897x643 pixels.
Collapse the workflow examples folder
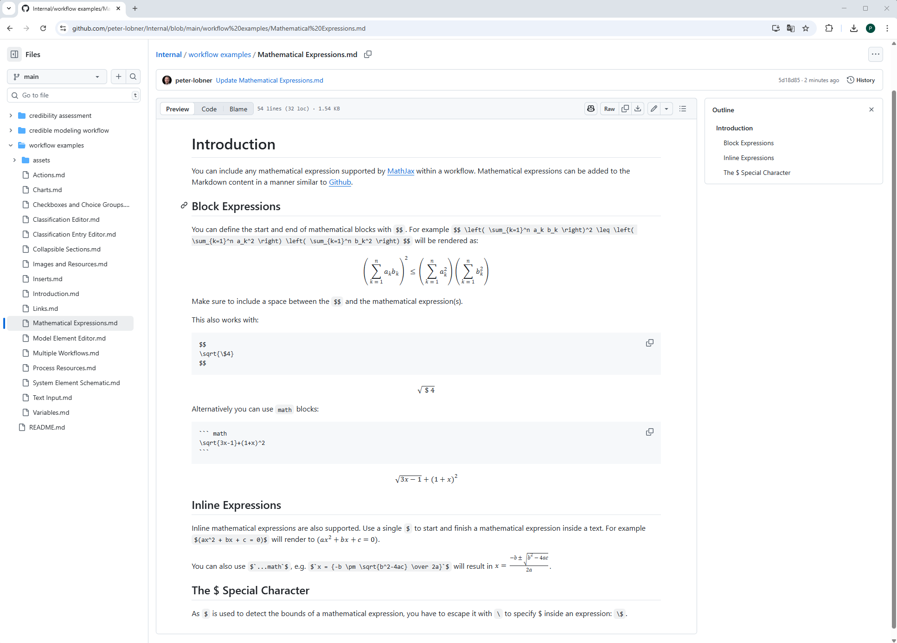click(11, 145)
